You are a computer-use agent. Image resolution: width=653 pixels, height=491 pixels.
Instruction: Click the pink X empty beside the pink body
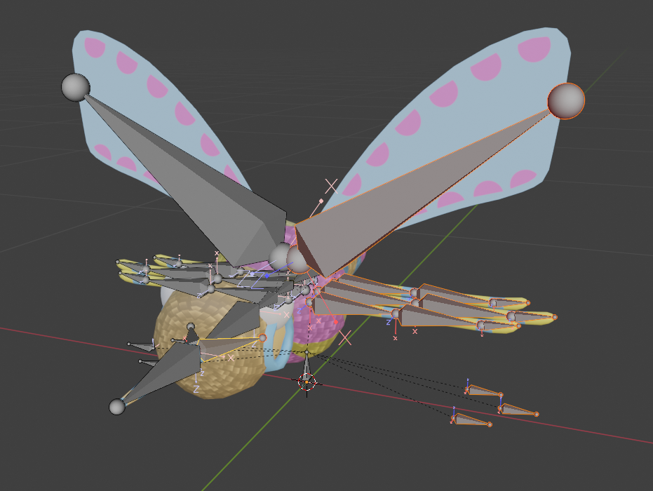345,338
